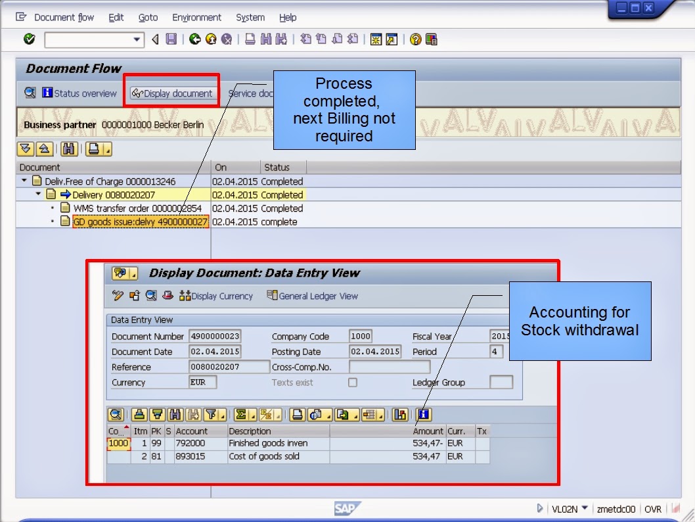Image resolution: width=695 pixels, height=522 pixels.
Task: Click the Save icon in the standard toolbar
Action: pyautogui.click(x=171, y=39)
